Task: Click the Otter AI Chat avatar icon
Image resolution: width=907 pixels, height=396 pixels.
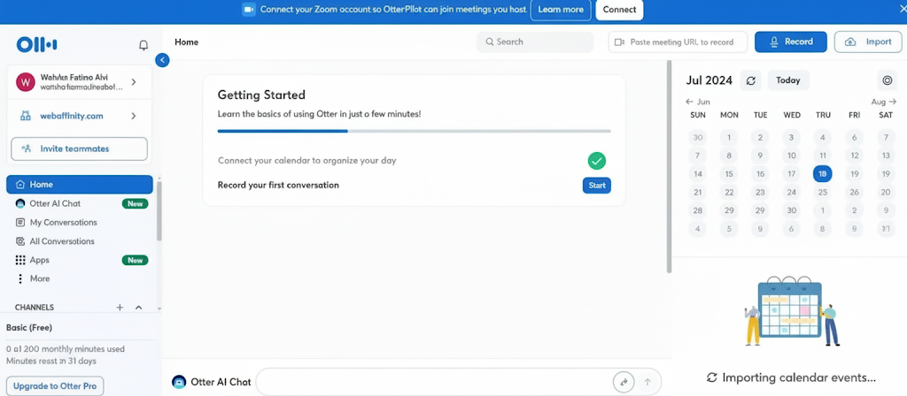Action: [179, 382]
